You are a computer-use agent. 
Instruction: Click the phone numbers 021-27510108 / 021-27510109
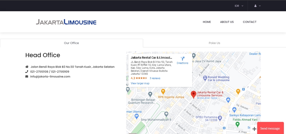point(50,71)
